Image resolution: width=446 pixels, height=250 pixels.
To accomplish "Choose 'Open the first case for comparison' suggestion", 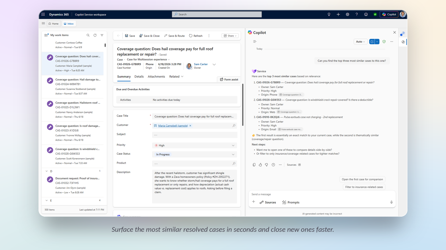I will [362, 179].
